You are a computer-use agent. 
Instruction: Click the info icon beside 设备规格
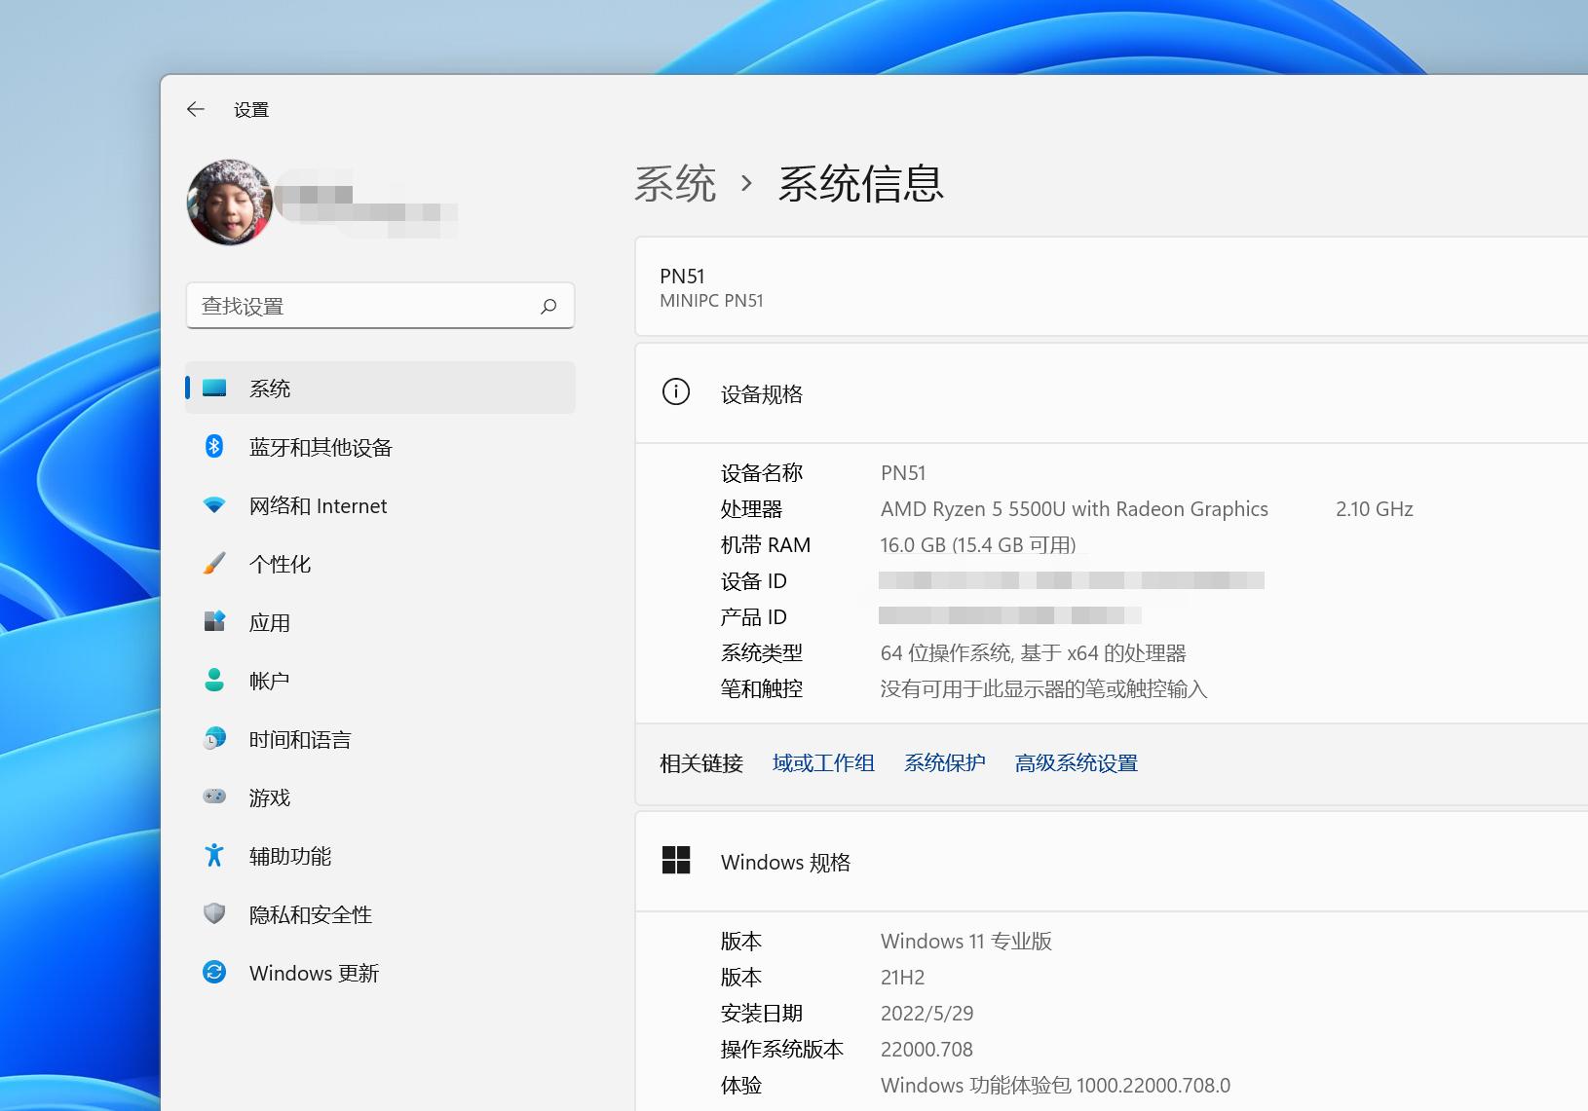point(677,392)
